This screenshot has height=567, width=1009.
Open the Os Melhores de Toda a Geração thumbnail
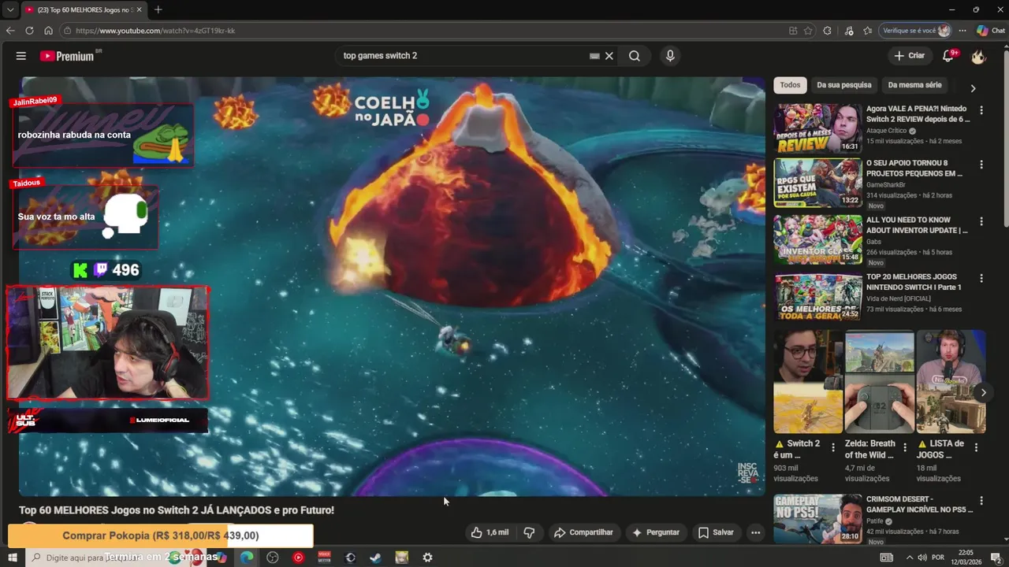pos(817,296)
